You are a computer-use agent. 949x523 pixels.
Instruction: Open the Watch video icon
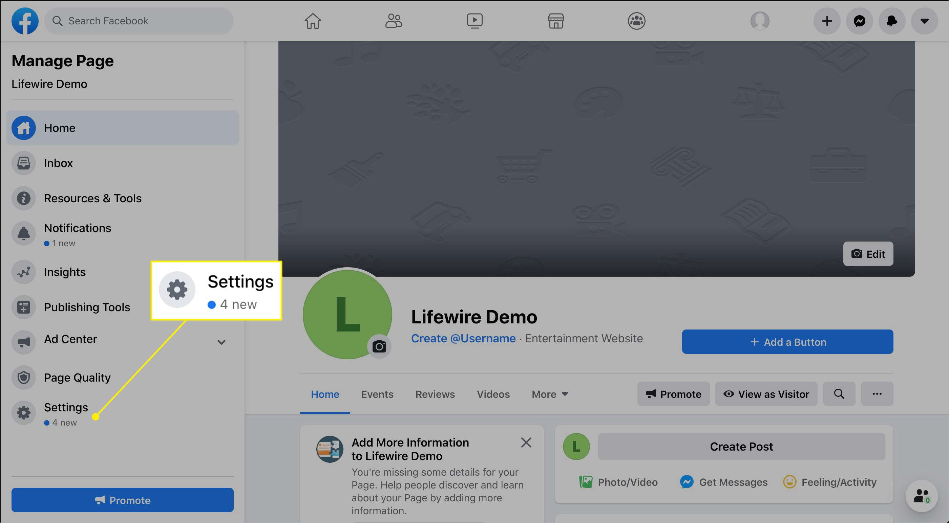tap(475, 21)
